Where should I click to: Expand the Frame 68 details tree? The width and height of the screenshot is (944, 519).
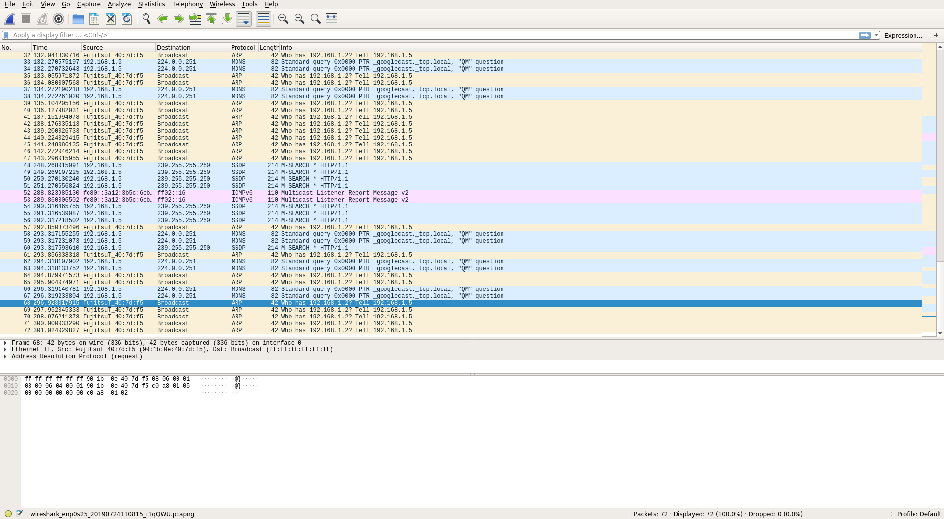(5, 343)
